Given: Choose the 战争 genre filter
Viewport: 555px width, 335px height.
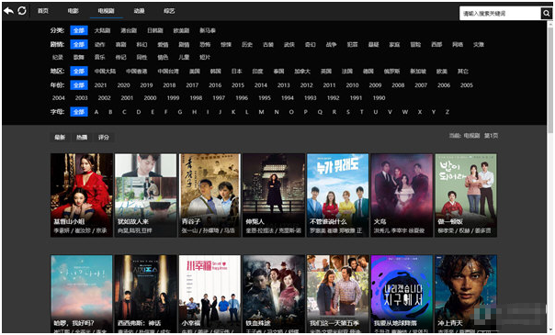Looking at the screenshot, I should [332, 45].
